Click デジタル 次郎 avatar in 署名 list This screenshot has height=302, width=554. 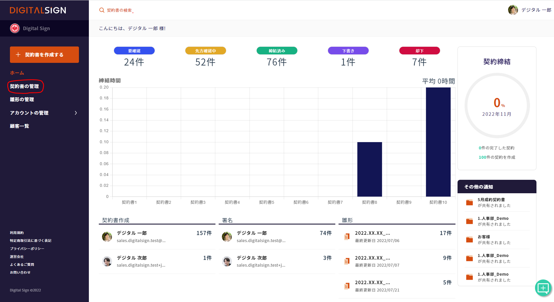point(227,261)
